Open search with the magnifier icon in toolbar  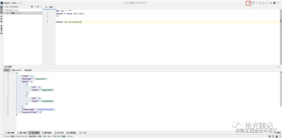click(x=257, y=3)
